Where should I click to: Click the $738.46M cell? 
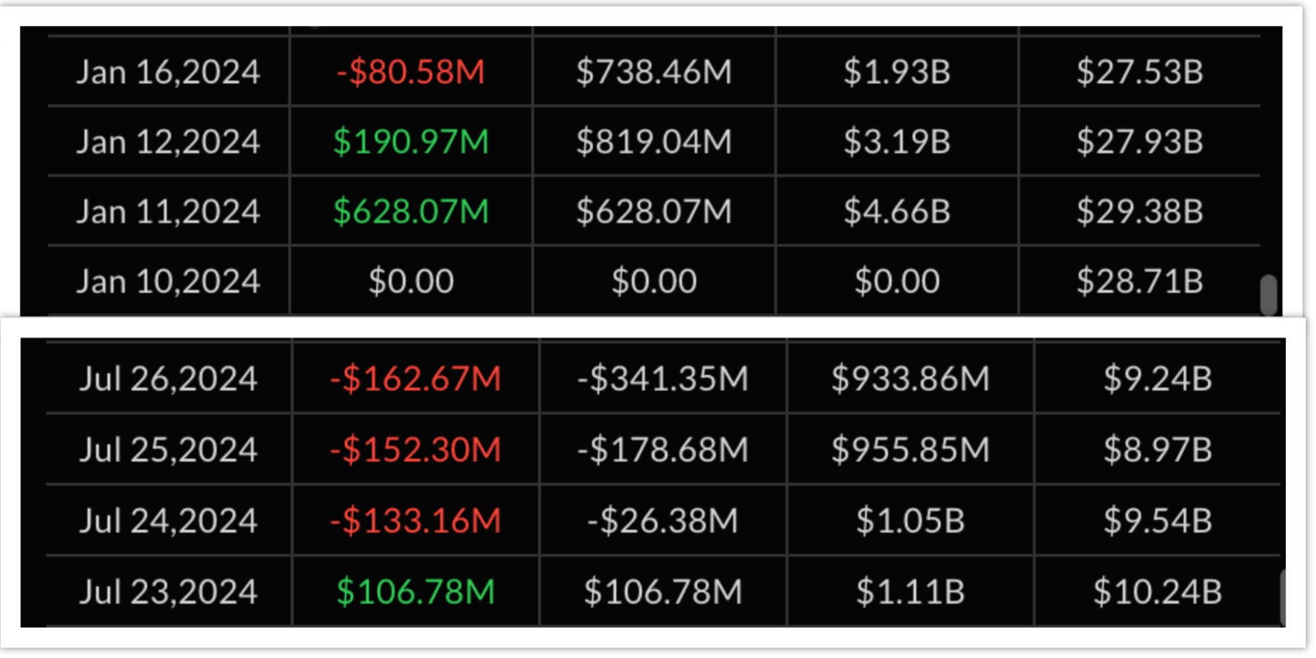tap(654, 72)
